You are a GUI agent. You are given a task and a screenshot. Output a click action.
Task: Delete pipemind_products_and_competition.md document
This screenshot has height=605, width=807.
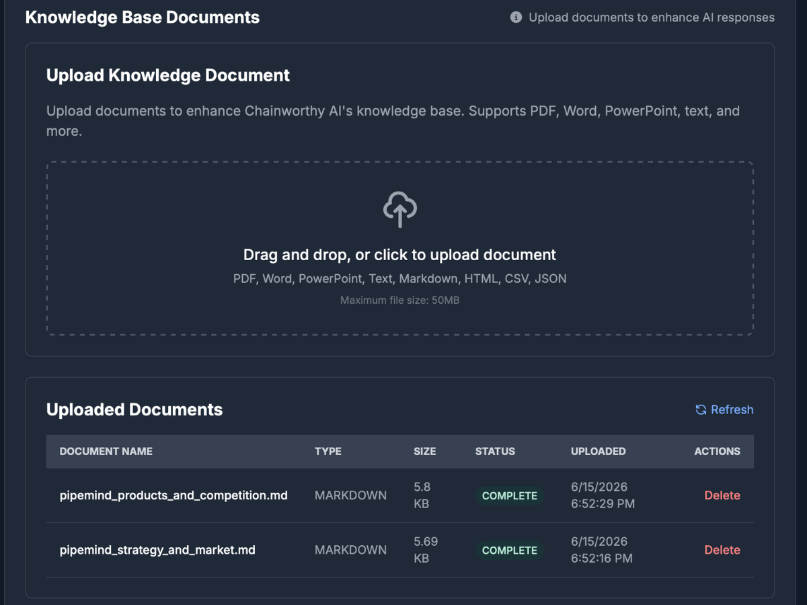click(x=722, y=495)
